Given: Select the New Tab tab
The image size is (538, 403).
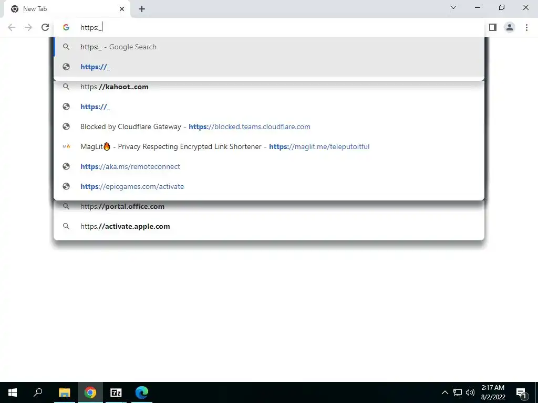Looking at the screenshot, I should pyautogui.click(x=67, y=9).
